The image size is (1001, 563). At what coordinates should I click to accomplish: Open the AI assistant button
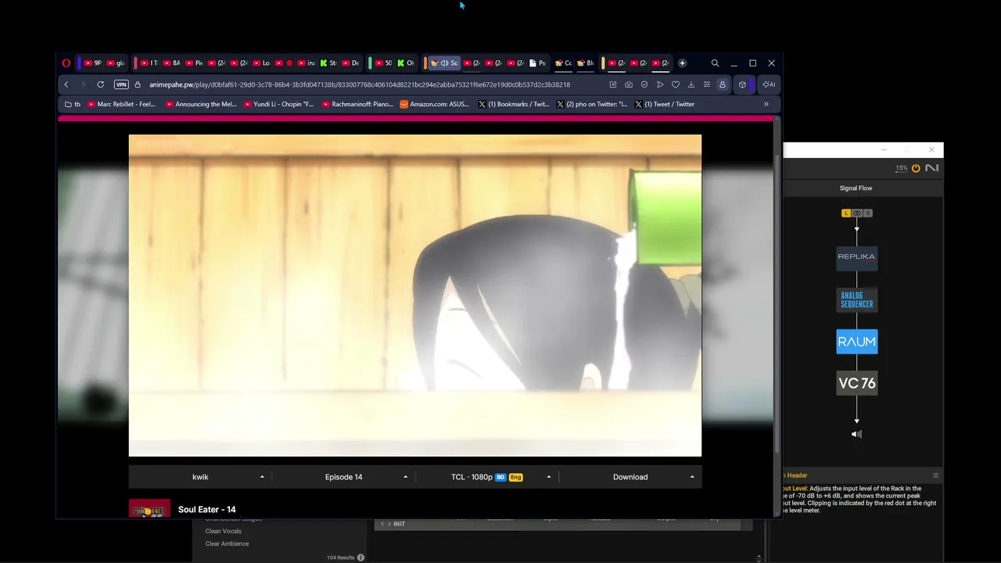coord(769,84)
